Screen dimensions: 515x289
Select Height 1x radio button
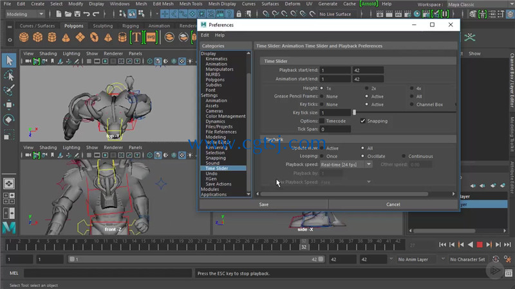tap(321, 88)
